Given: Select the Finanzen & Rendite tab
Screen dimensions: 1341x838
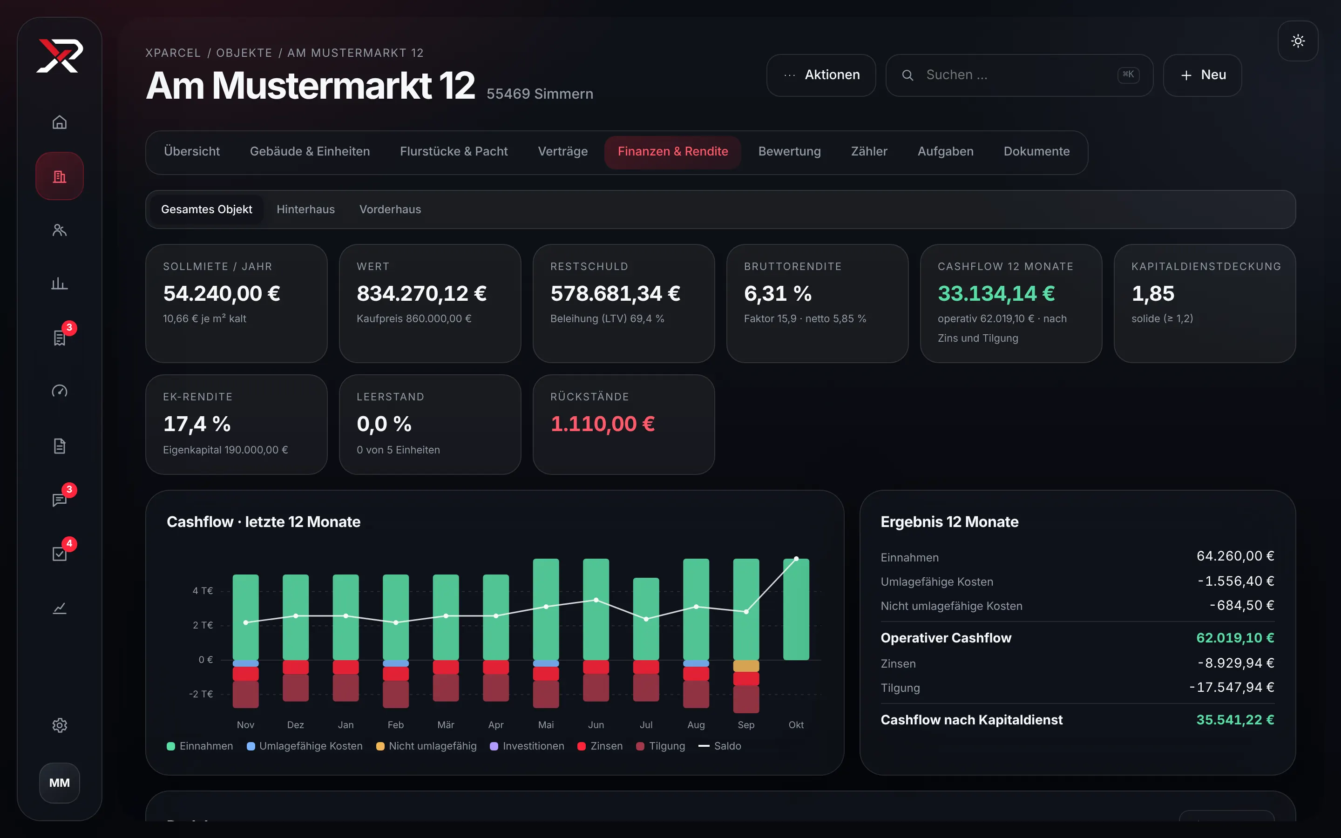Looking at the screenshot, I should coord(673,151).
